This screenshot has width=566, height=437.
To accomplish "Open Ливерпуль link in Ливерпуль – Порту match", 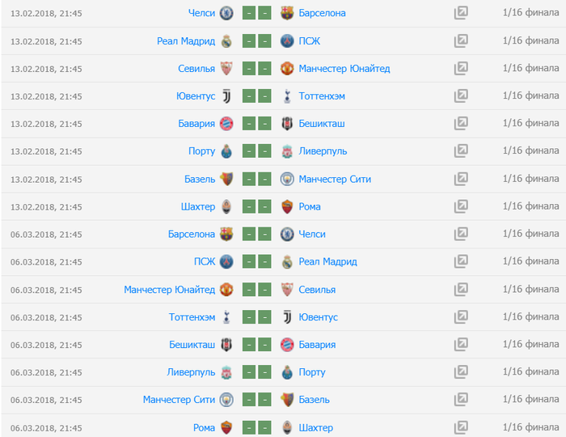I will click(x=191, y=372).
